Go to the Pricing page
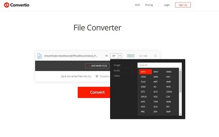 tap(149, 5)
